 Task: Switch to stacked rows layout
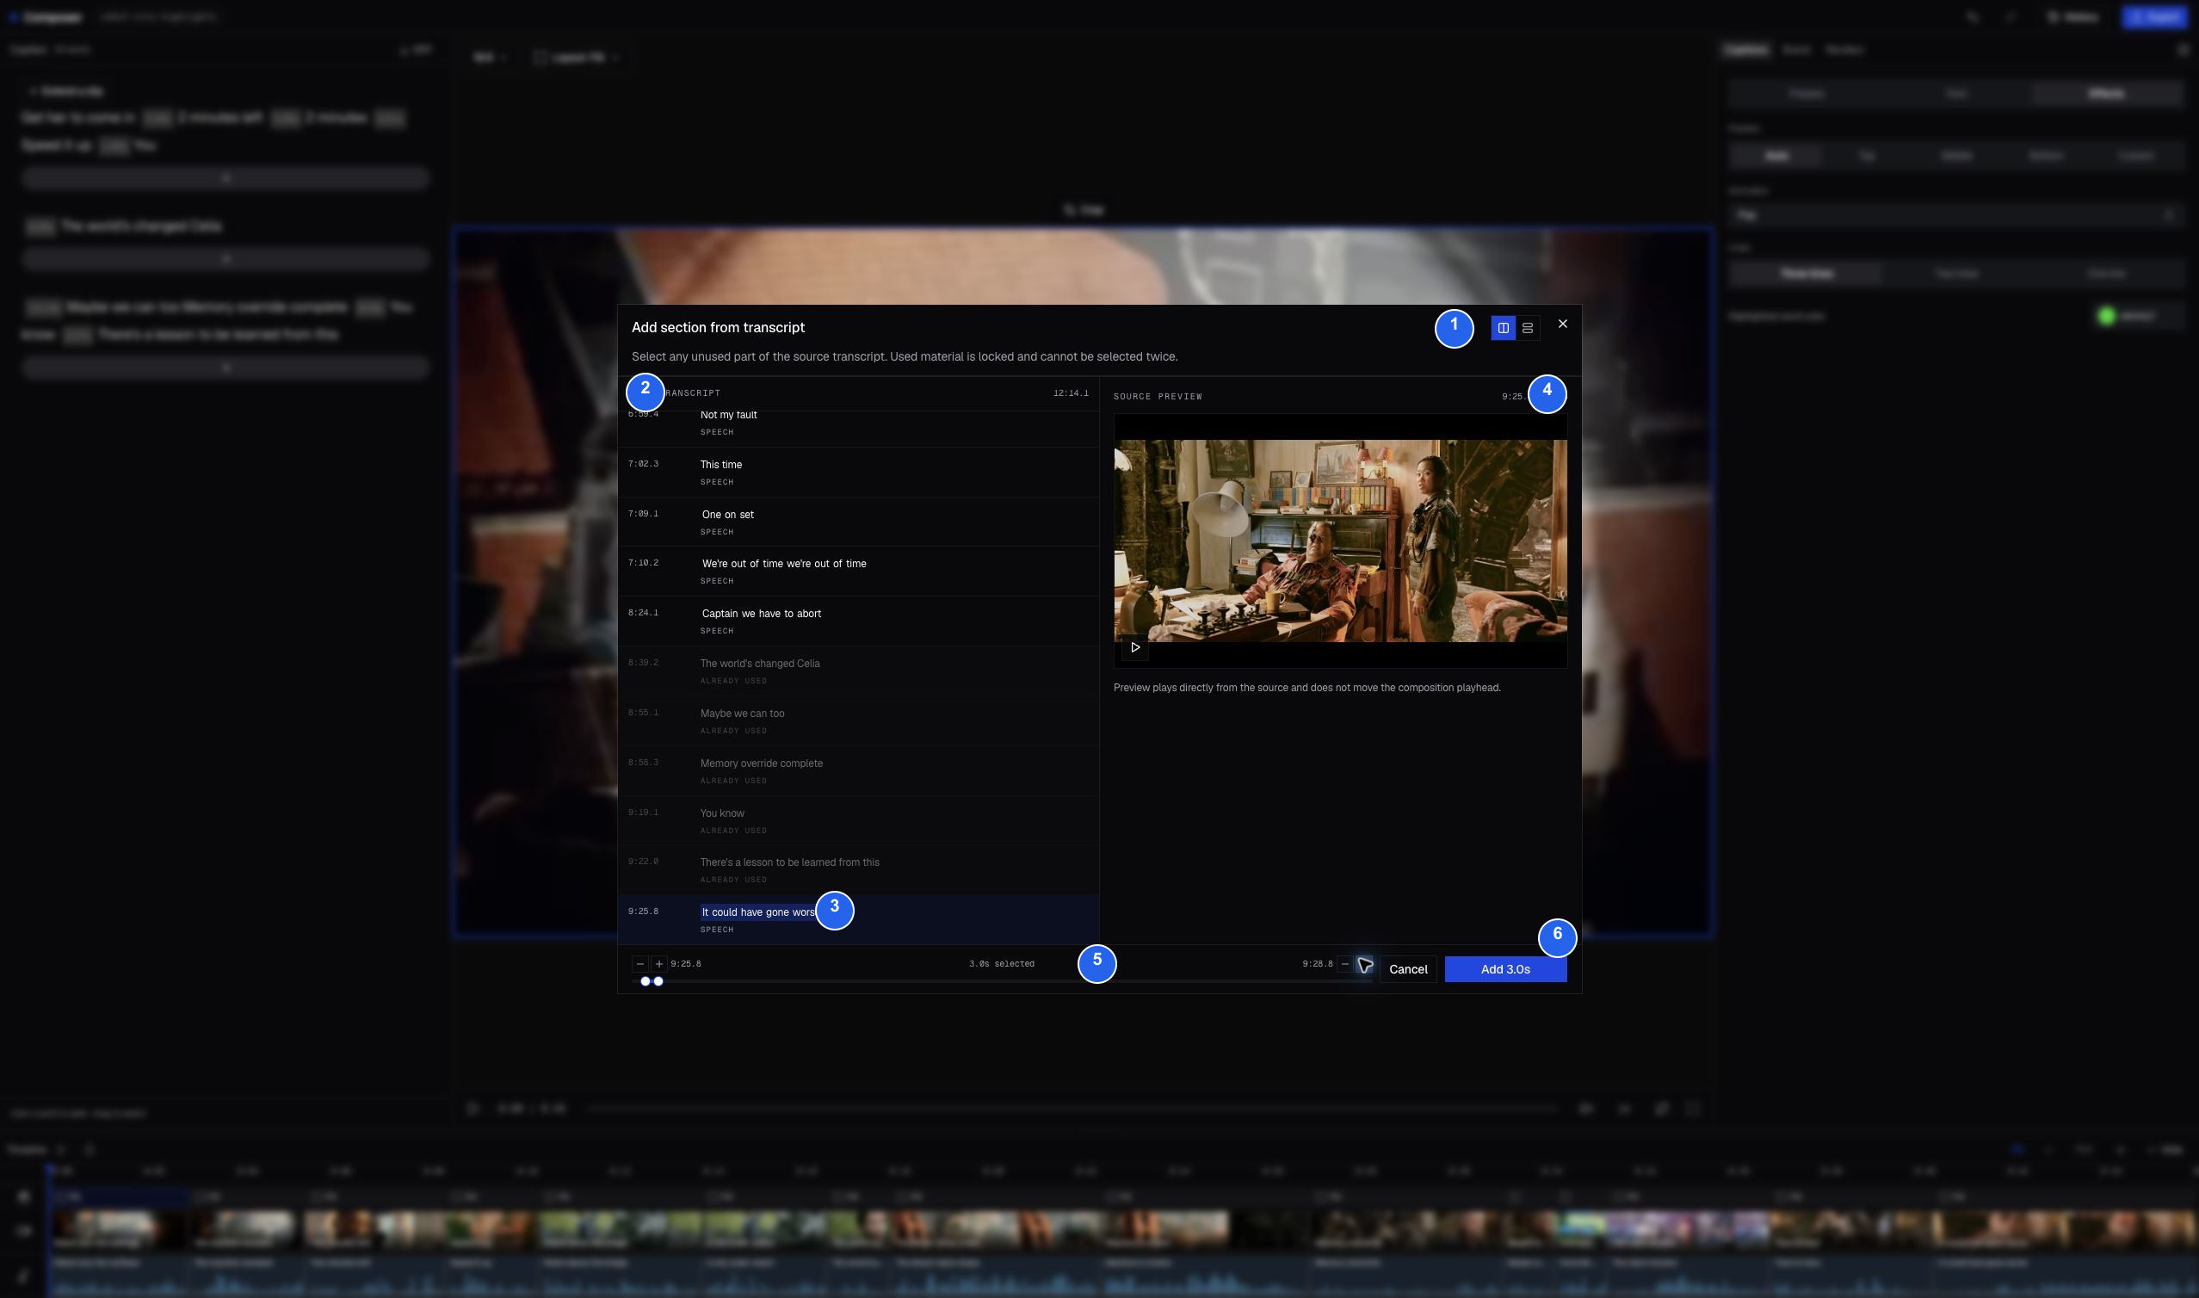tap(1528, 328)
